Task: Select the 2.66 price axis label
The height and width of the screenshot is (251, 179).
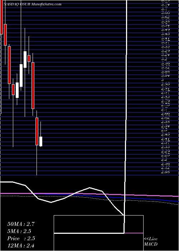Action: 165,114
